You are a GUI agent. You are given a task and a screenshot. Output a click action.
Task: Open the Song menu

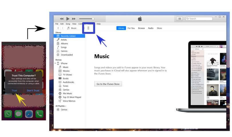point(68,24)
